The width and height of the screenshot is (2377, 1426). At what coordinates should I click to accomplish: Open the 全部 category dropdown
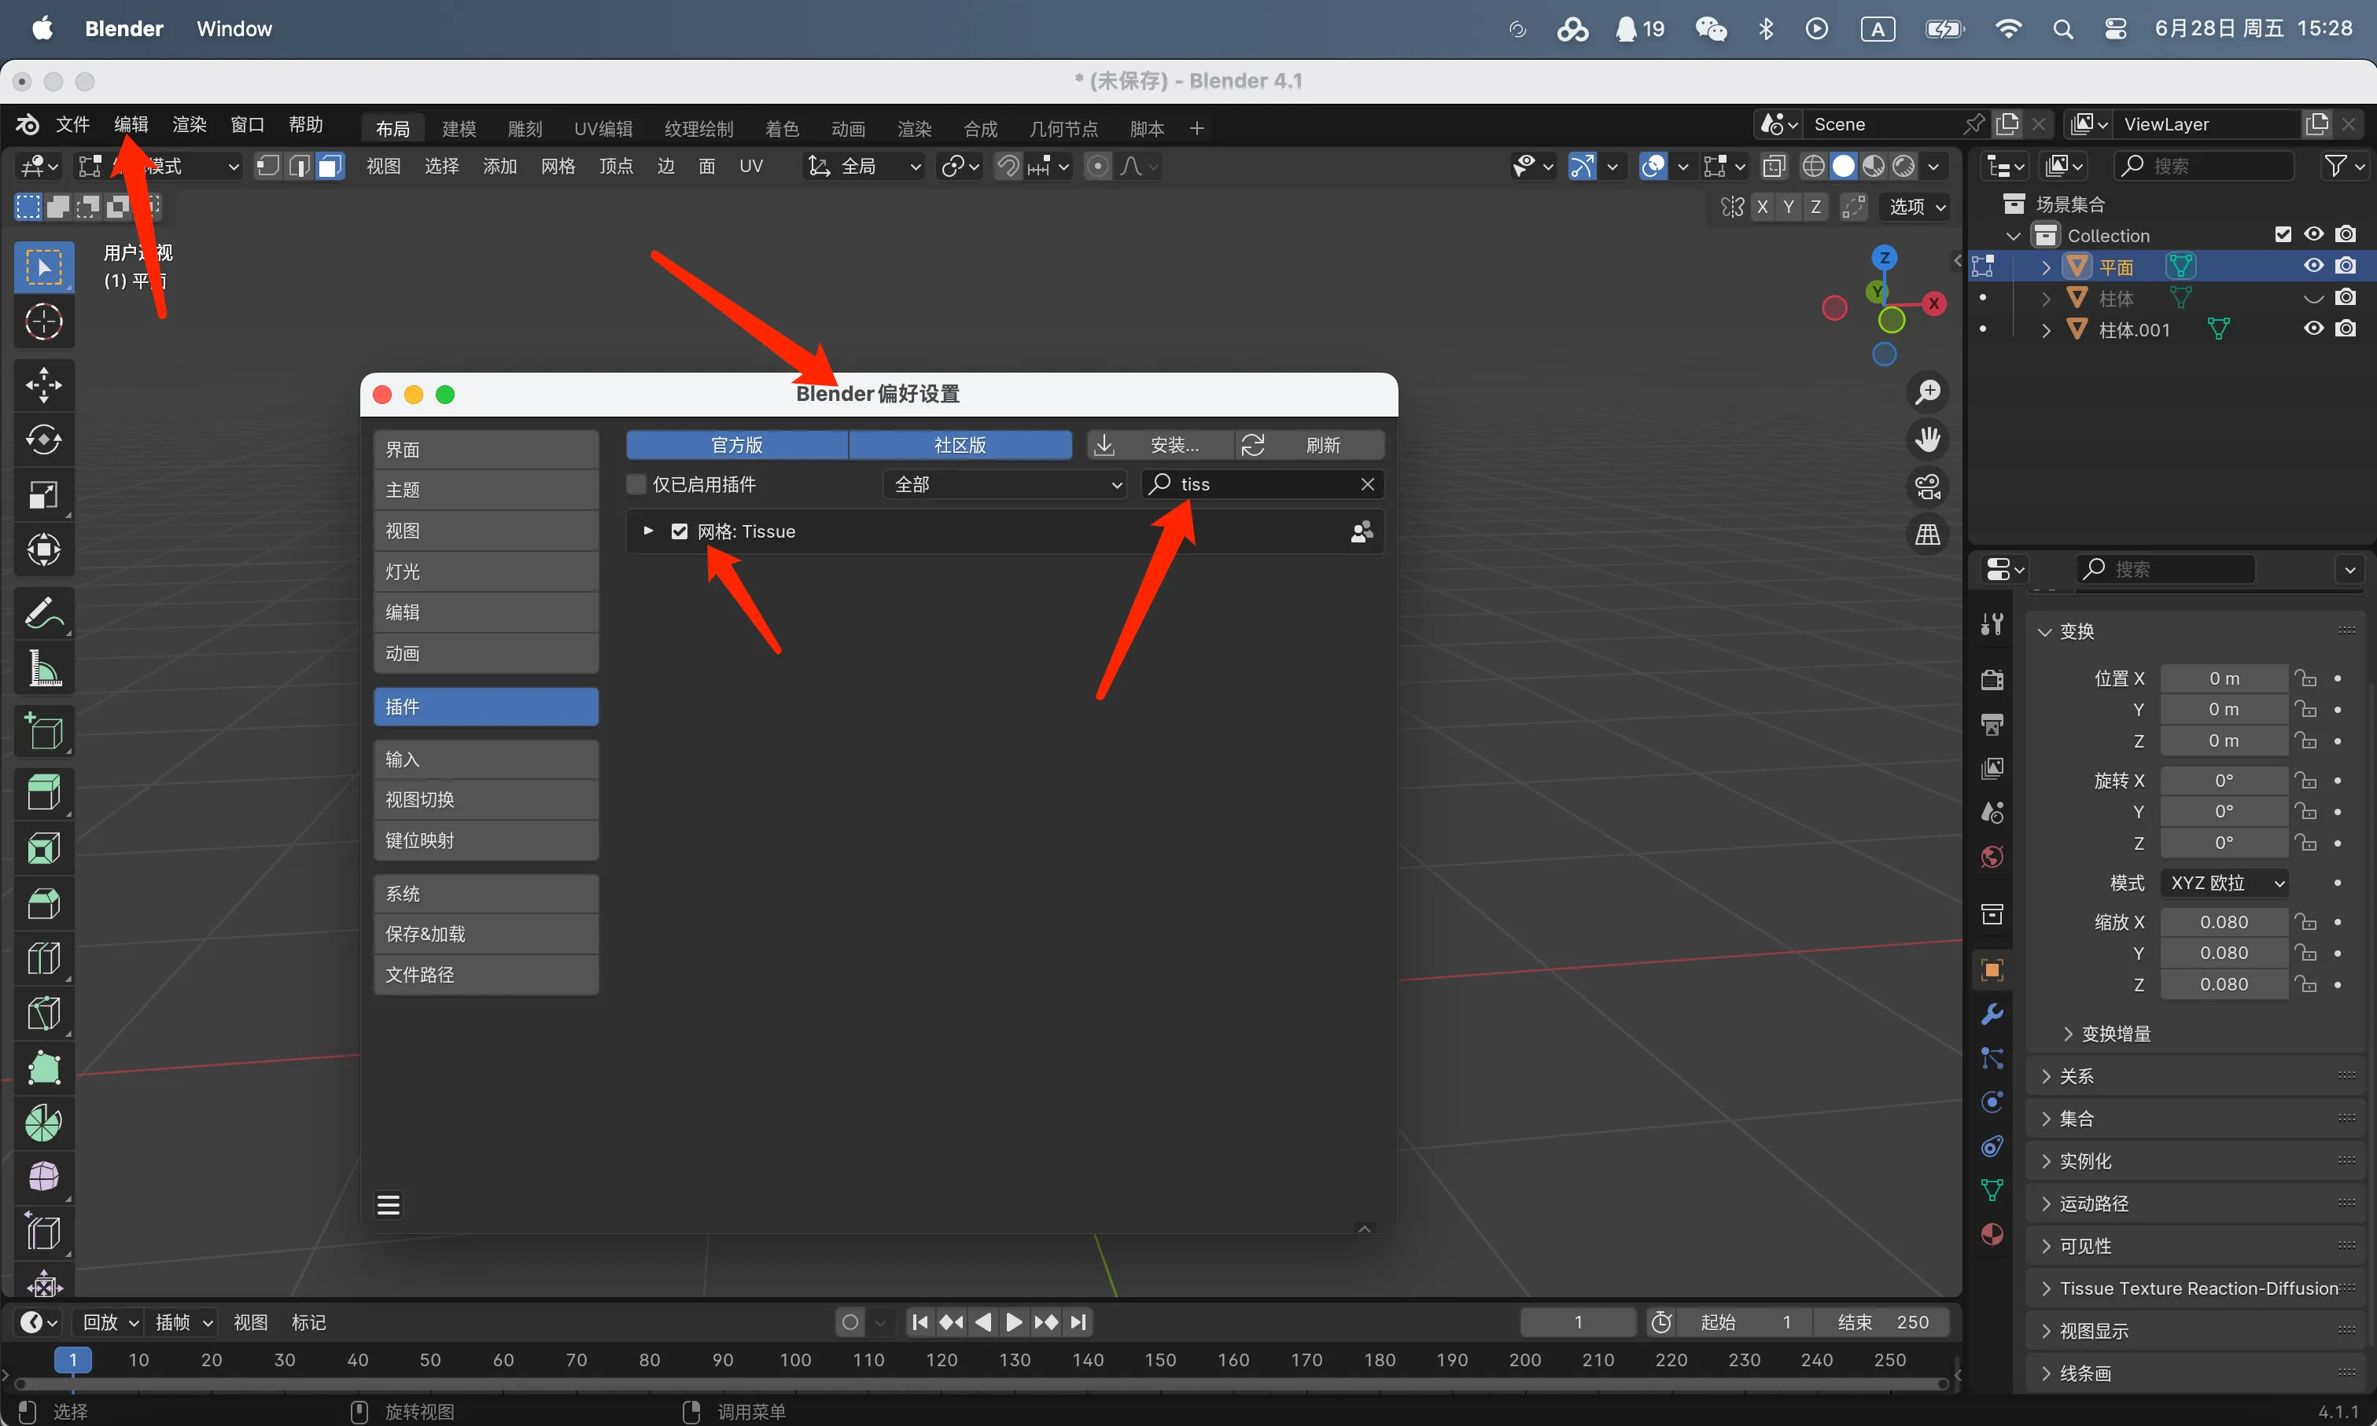(1004, 484)
